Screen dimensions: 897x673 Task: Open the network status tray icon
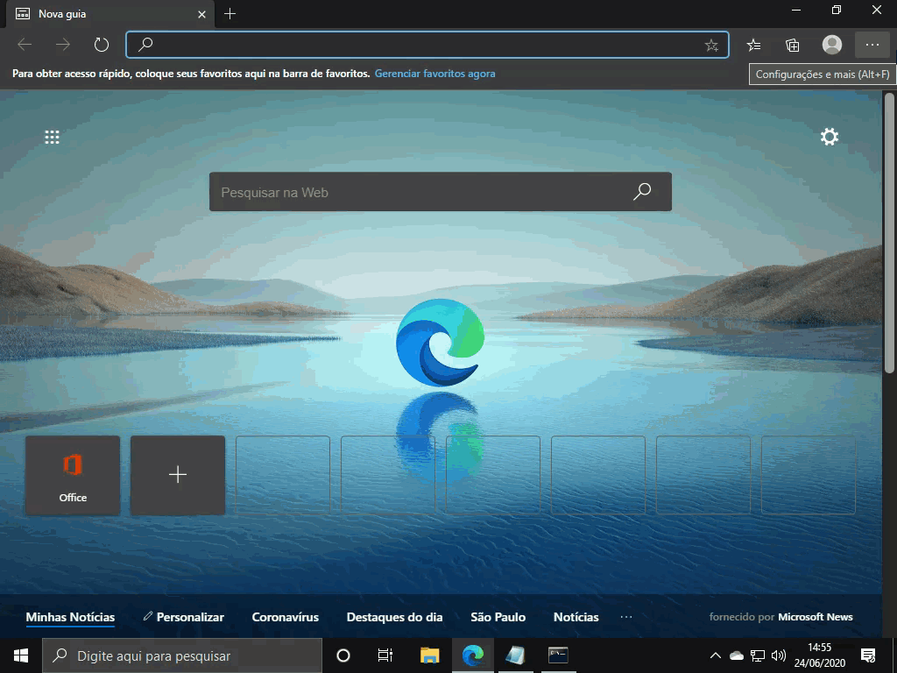coord(758,655)
